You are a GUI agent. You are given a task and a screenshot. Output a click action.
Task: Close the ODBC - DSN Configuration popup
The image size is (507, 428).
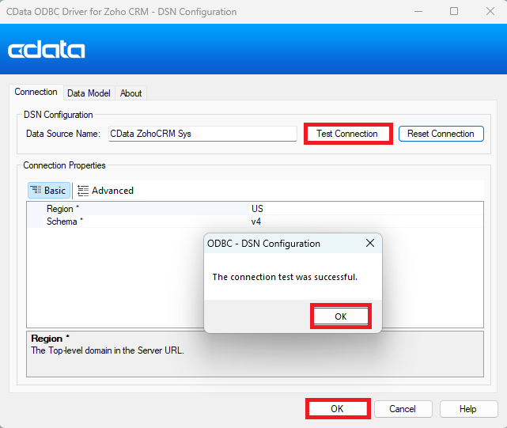coord(370,243)
